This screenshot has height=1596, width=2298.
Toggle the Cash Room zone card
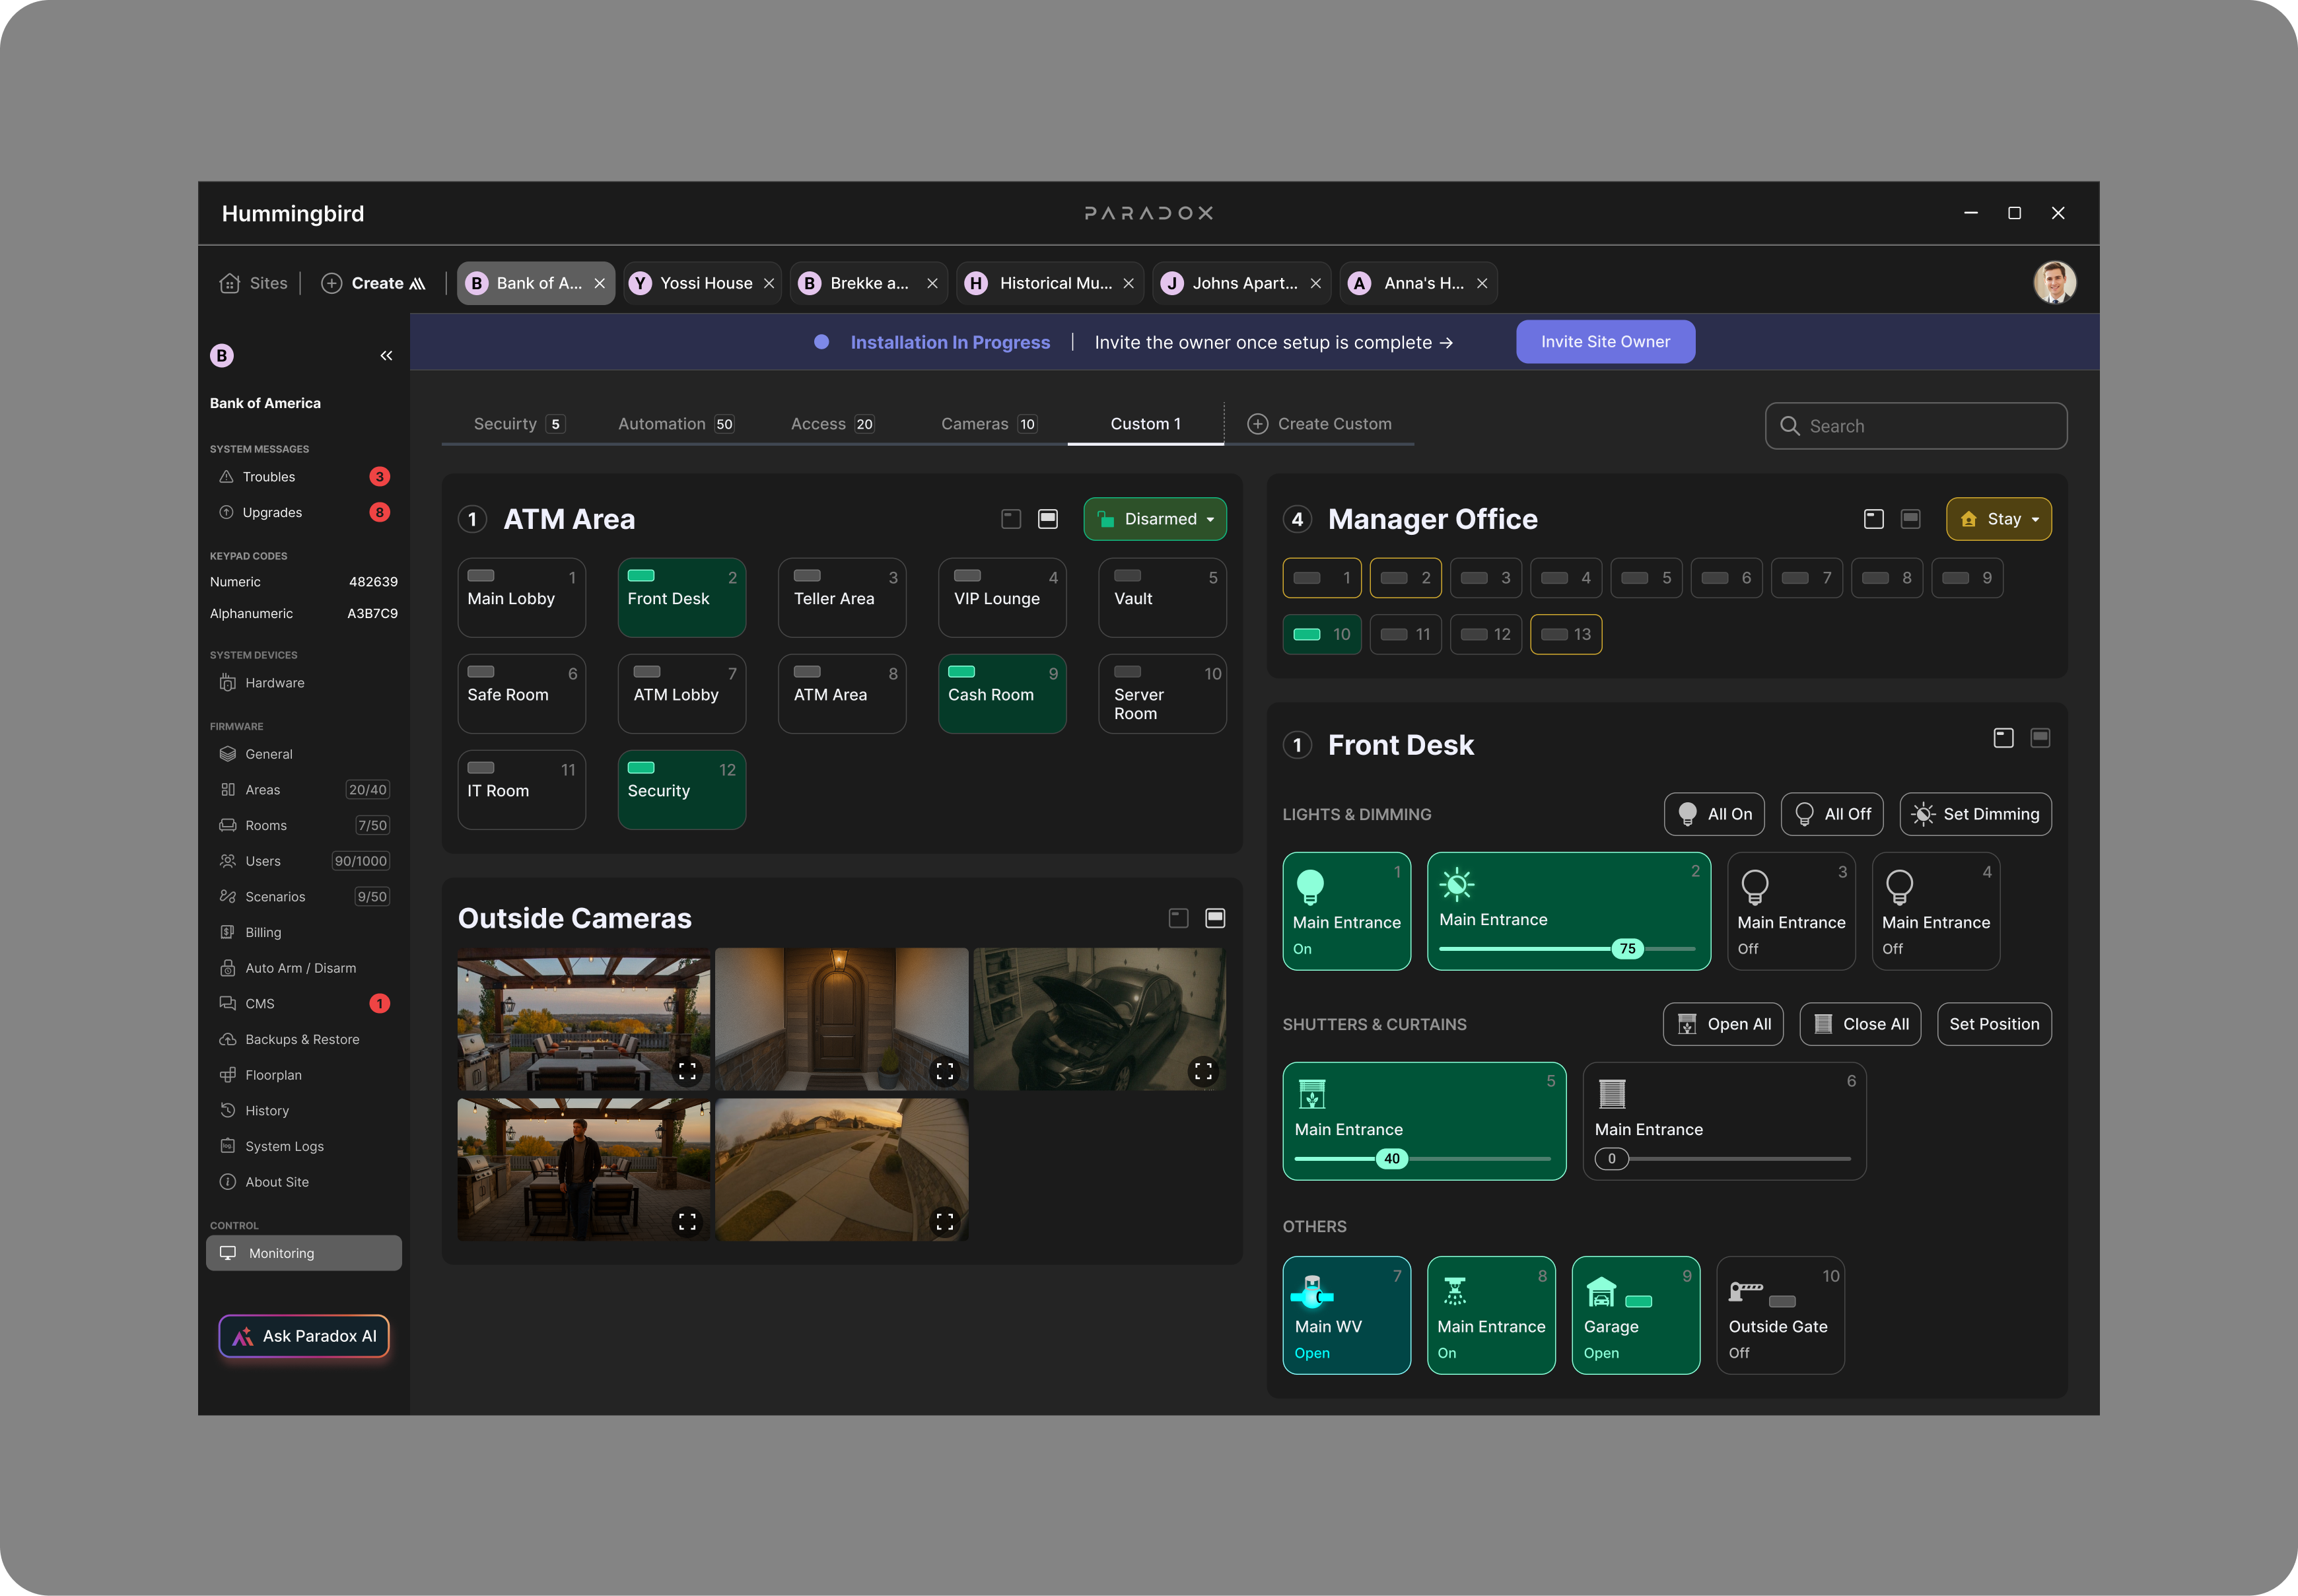click(1002, 694)
